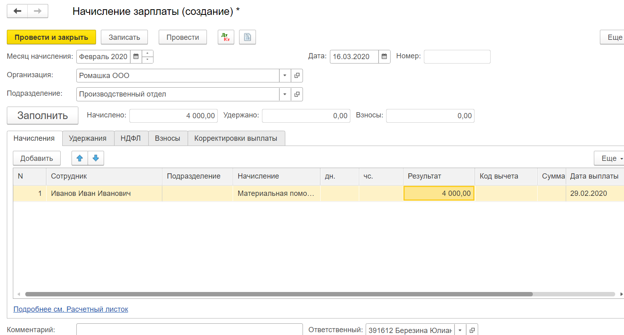The width and height of the screenshot is (624, 335).
Task: Open Организация record via link icon
Action: point(297,76)
